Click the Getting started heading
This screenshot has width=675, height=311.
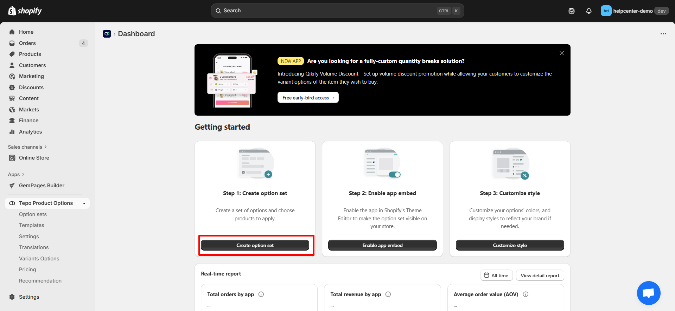tap(222, 127)
